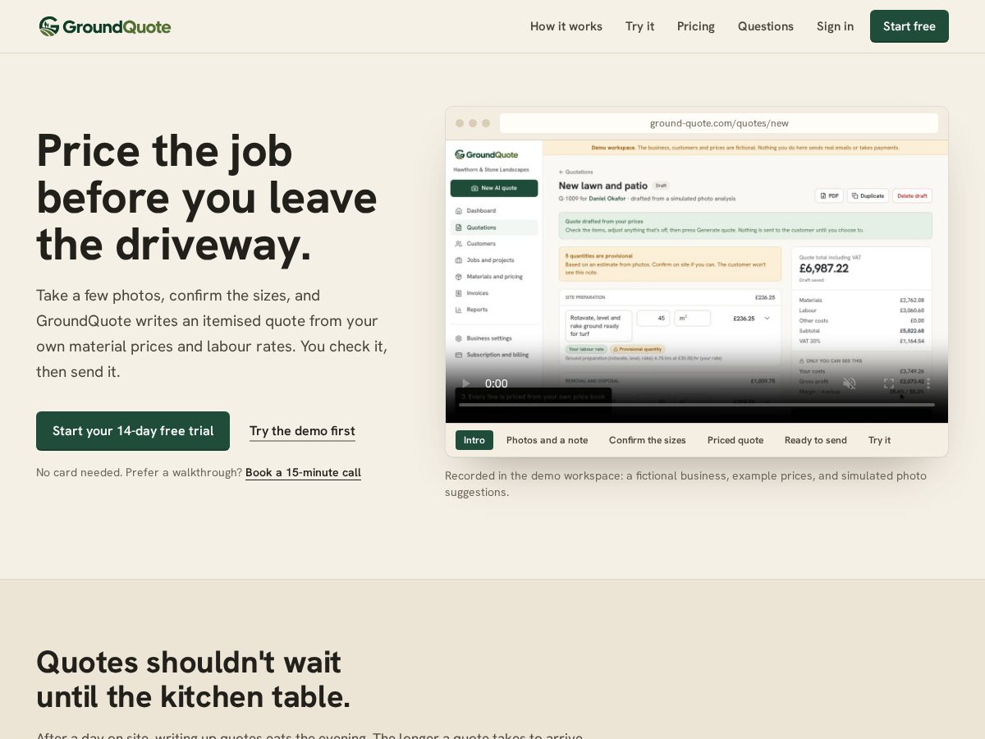Screen dimensions: 985x739
Task: Click the GroundQuote logo in the header
Action: point(105,26)
